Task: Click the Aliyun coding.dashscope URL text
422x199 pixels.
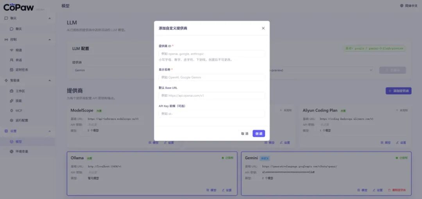Action: 346,119
